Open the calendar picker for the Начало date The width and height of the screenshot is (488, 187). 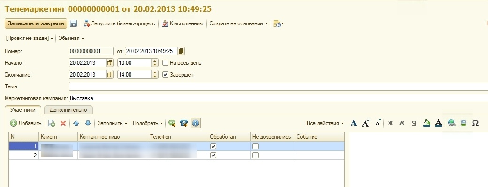pos(109,63)
